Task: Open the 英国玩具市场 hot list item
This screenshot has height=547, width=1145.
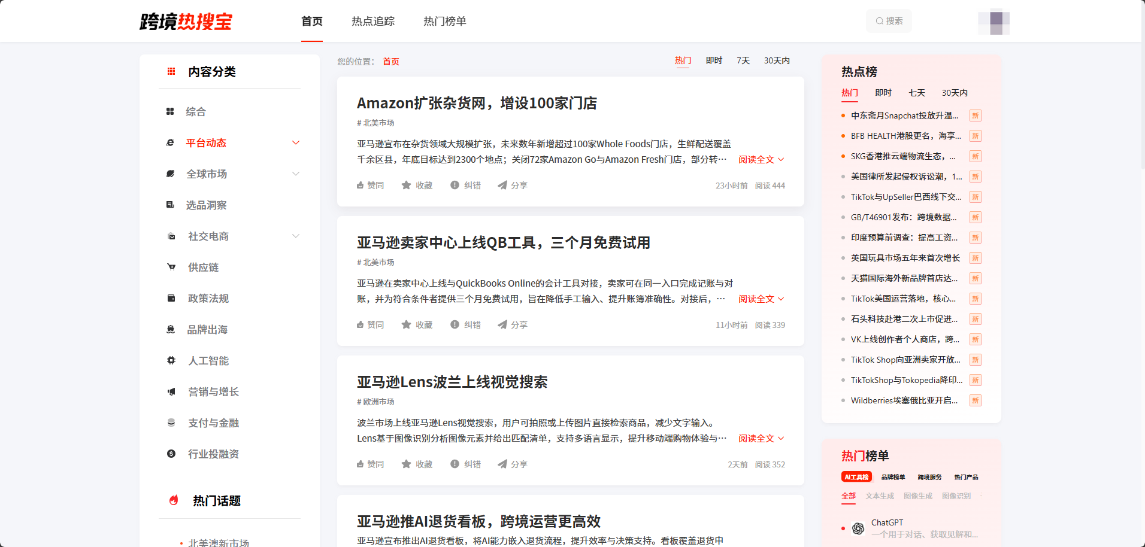Action: [x=905, y=258]
